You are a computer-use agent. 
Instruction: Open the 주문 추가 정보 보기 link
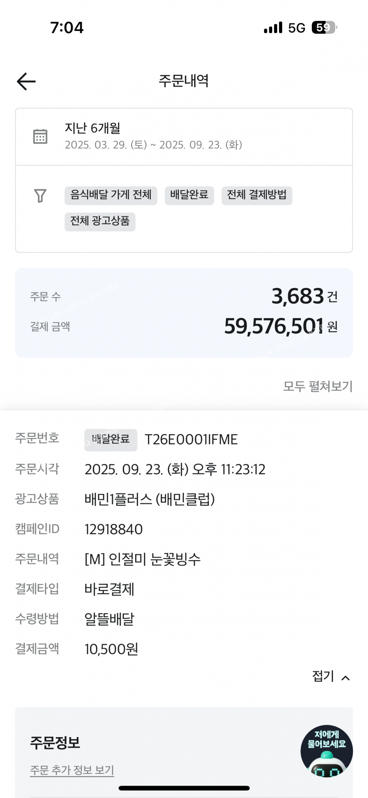click(72, 770)
